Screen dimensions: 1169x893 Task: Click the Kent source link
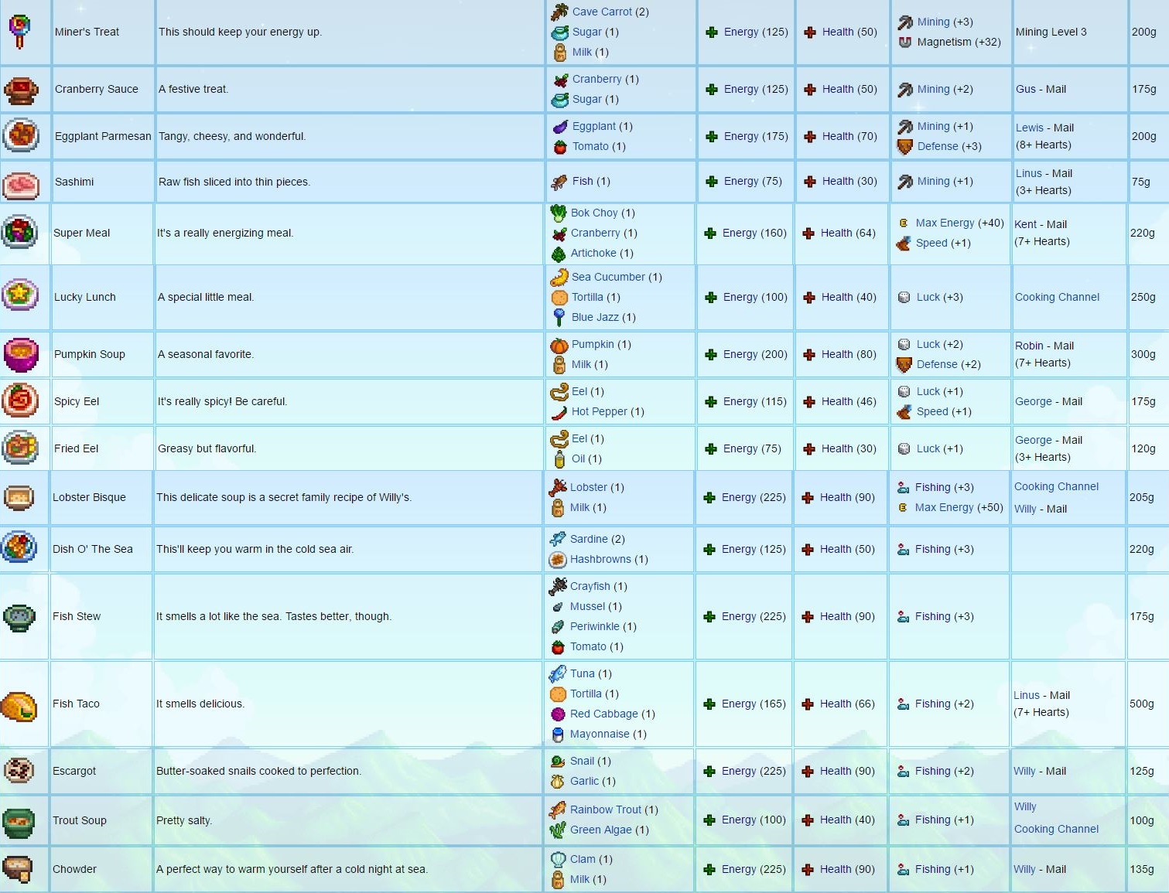(1026, 224)
